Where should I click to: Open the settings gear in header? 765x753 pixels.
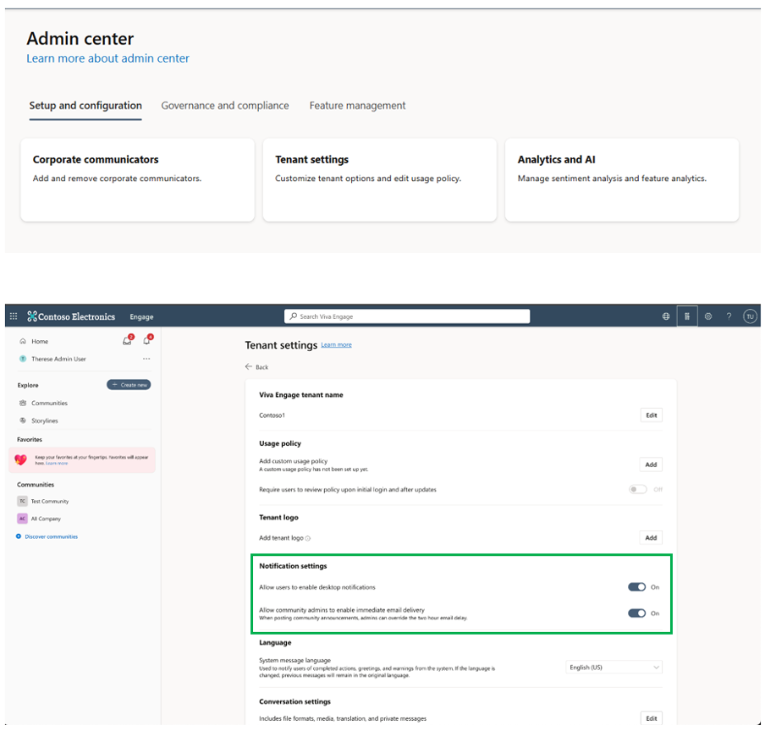(x=708, y=316)
